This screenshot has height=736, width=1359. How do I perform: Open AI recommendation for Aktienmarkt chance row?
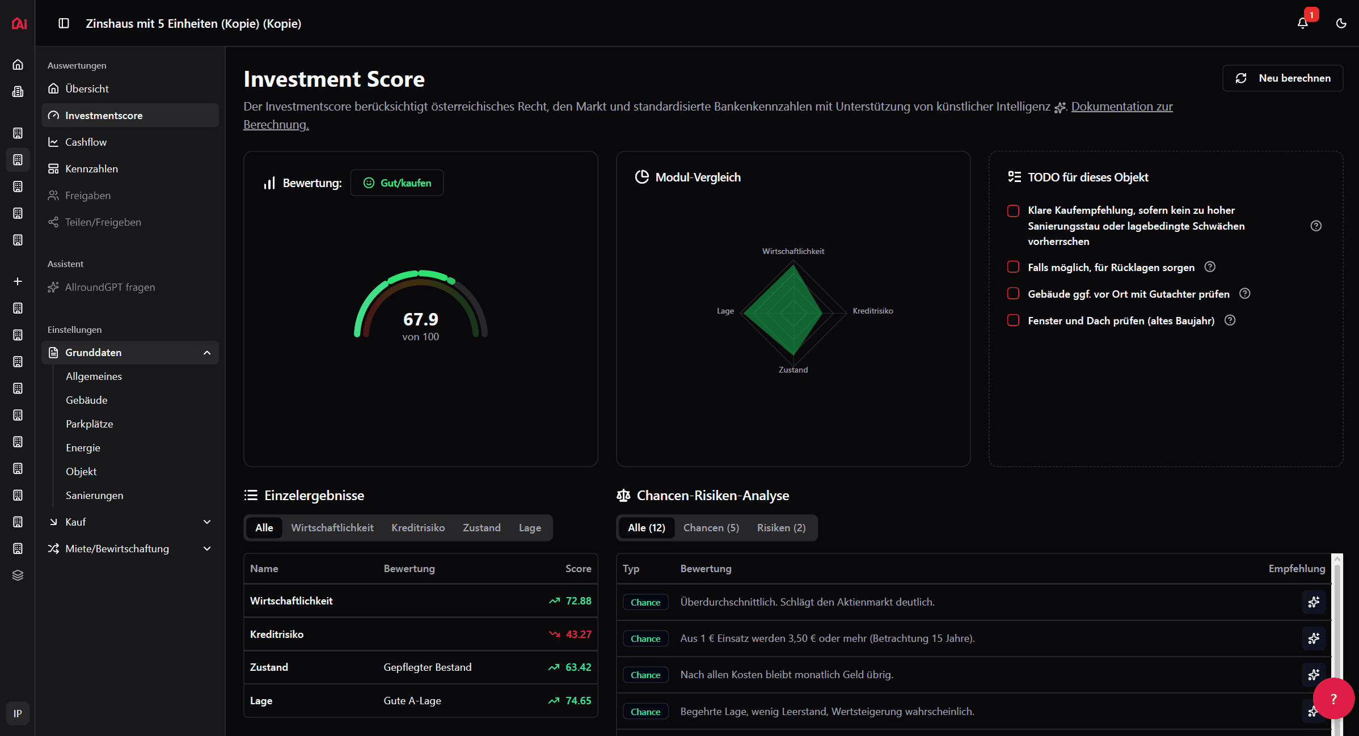[1313, 602]
